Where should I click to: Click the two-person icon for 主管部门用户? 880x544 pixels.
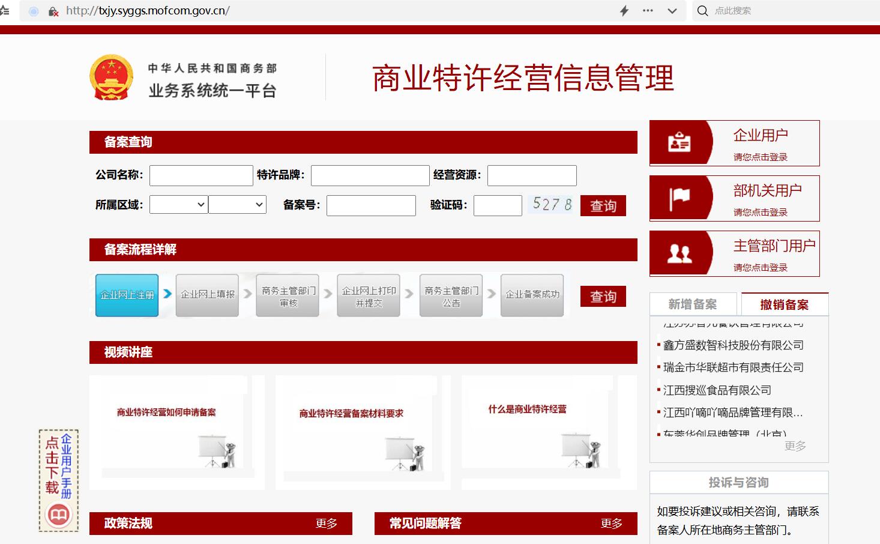[679, 253]
